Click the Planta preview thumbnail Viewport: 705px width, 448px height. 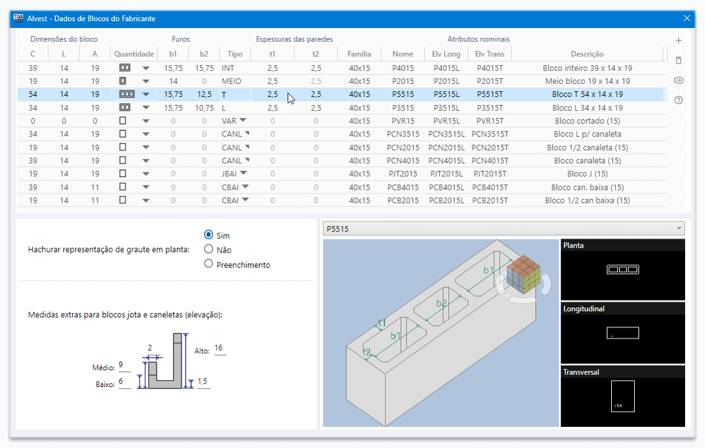(622, 269)
